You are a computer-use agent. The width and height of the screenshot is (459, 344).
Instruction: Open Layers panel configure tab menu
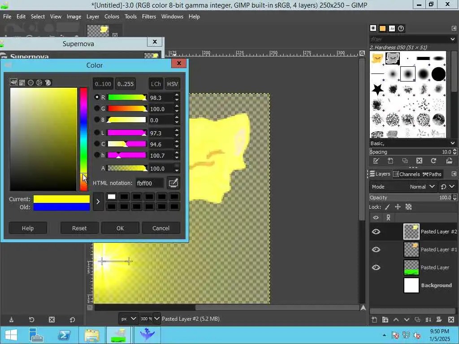pos(454,174)
